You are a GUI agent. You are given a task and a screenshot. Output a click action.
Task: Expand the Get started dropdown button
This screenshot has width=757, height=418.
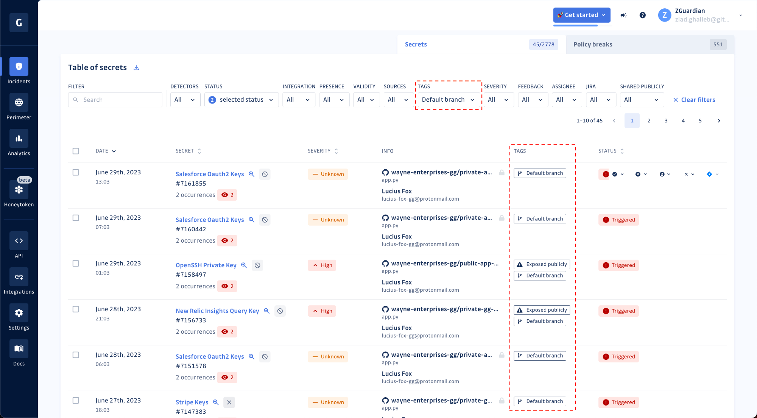point(581,15)
